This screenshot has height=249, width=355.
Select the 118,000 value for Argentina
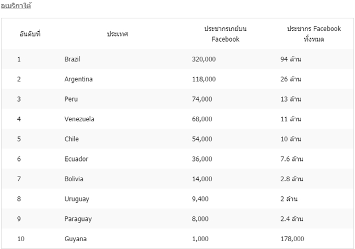tap(204, 79)
